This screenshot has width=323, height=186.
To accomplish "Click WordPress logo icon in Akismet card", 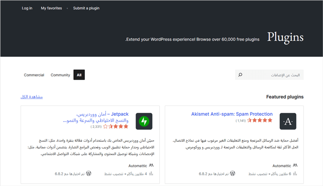I will (x=233, y=174).
